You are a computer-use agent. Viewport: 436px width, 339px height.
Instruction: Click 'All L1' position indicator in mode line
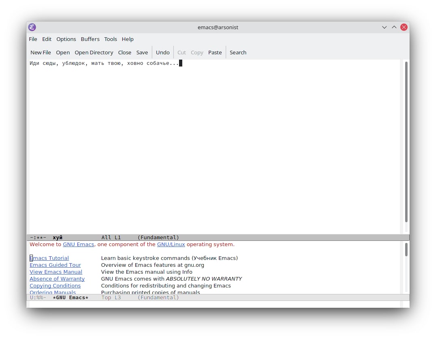[111, 238]
